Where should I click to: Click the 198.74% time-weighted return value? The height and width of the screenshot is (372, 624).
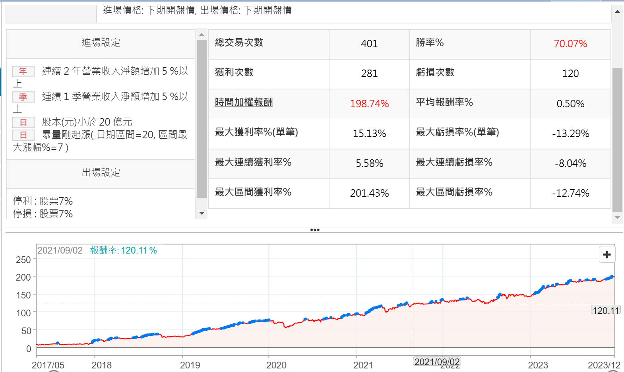click(x=369, y=104)
